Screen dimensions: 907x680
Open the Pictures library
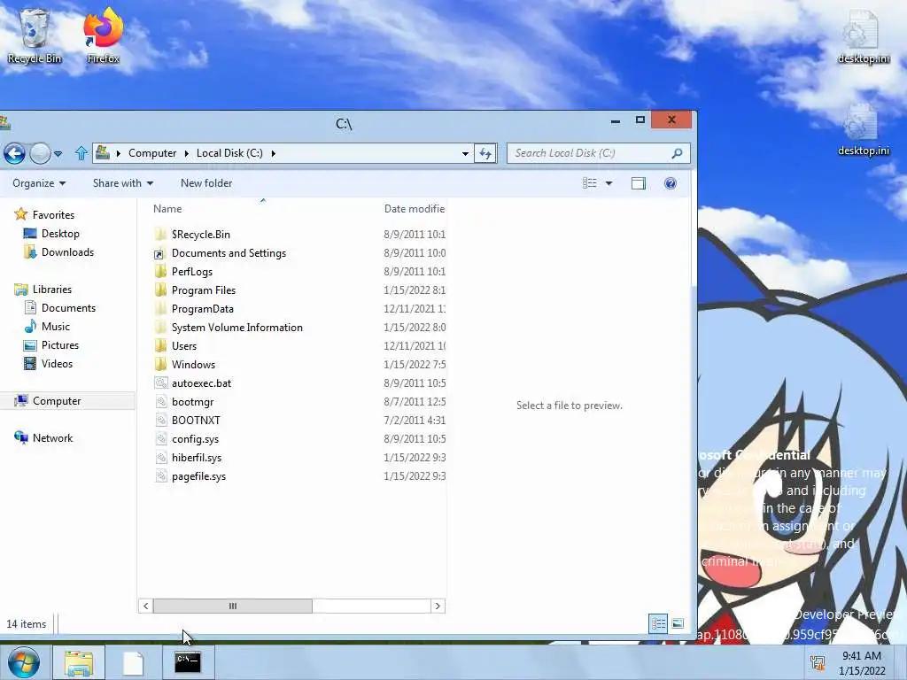[59, 345]
